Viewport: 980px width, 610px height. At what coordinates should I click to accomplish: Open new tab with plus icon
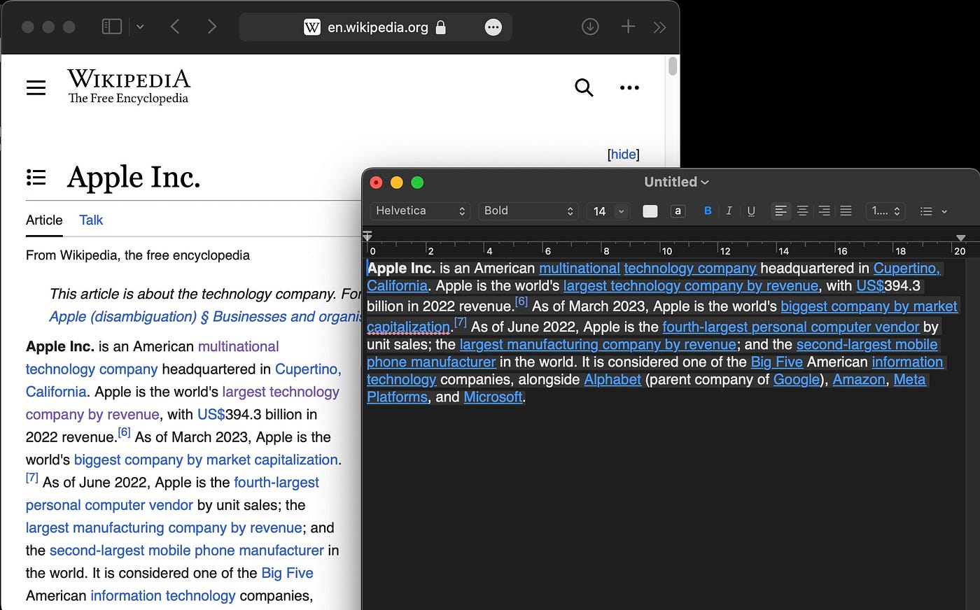[628, 27]
